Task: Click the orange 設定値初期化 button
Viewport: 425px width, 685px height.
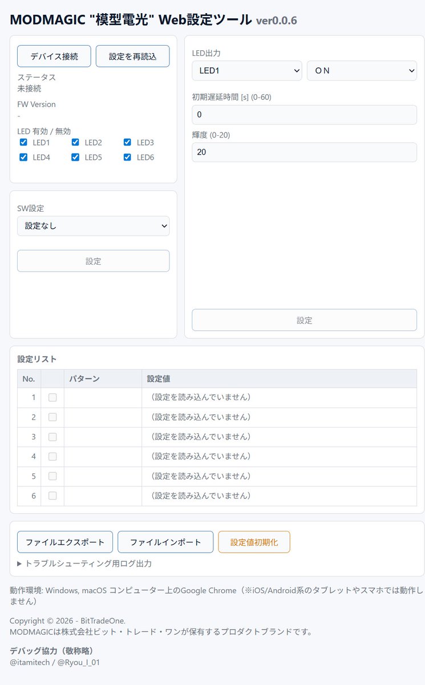Action: point(254,542)
